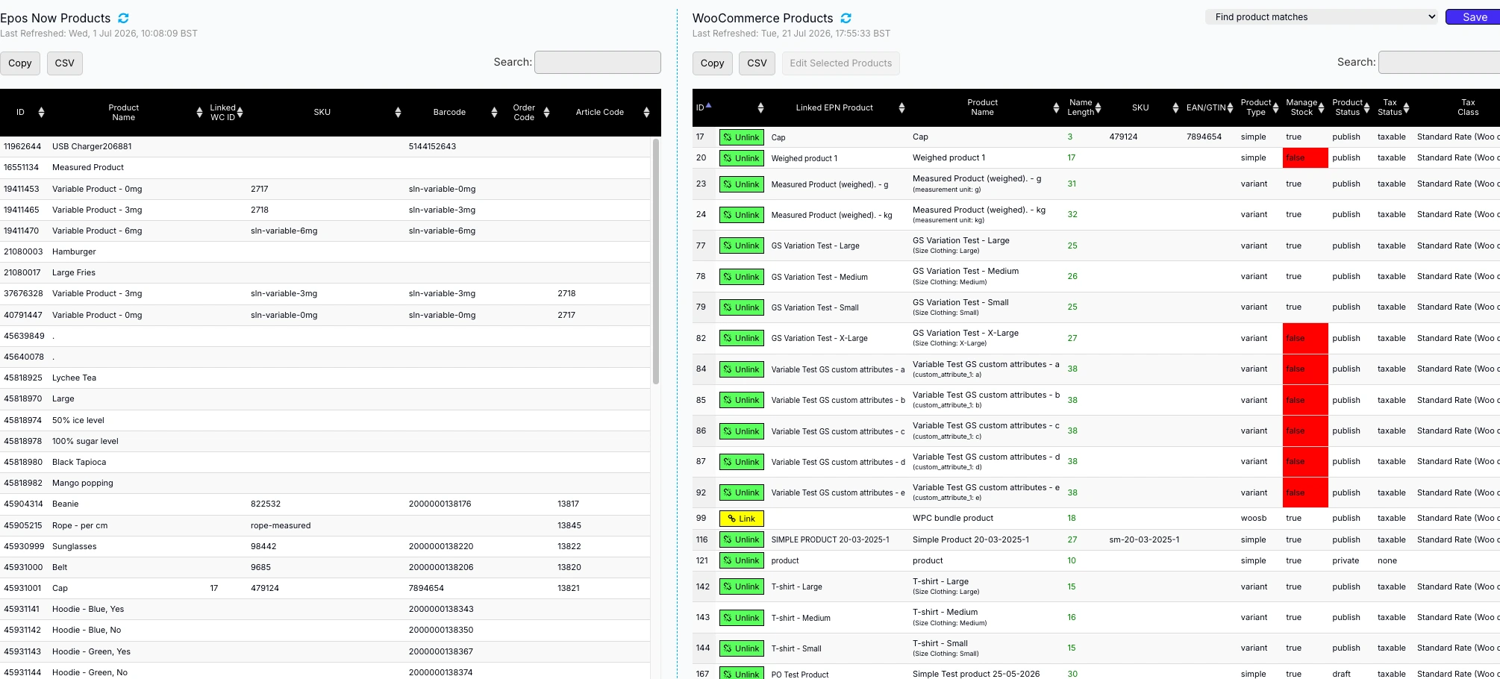Click the Save button
This screenshot has width=1500, height=679.
pos(1474,16)
